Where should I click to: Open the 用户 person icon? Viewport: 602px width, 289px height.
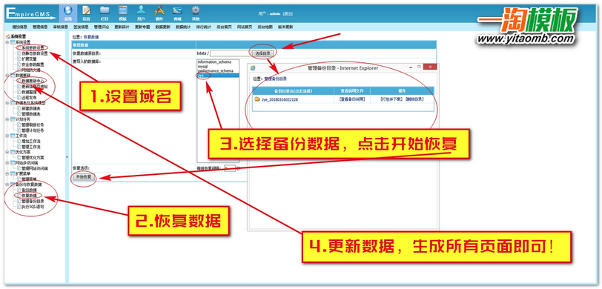click(x=141, y=13)
